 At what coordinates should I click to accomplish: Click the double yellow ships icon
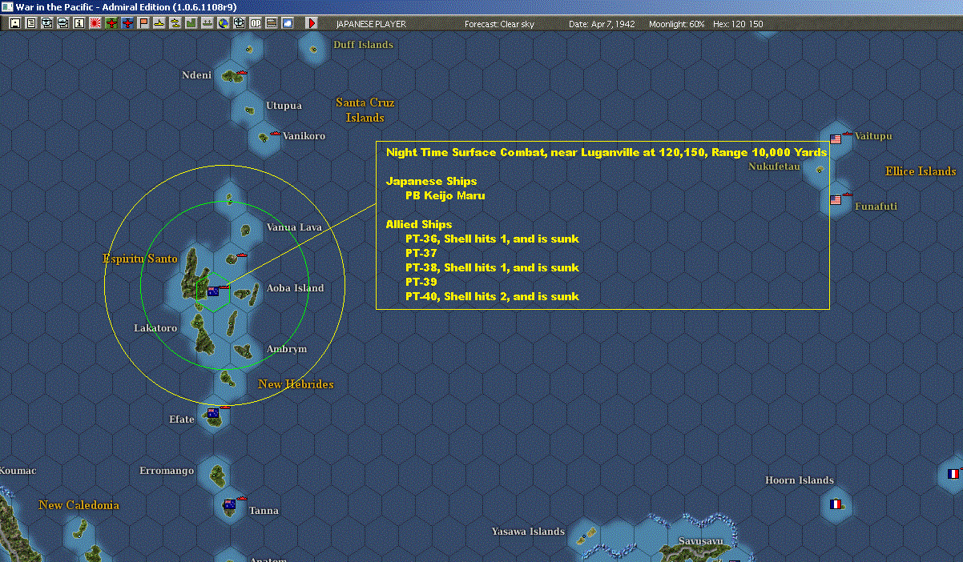176,23
